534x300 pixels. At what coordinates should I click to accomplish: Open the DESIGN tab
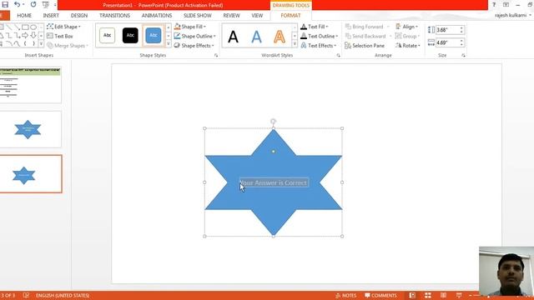[x=79, y=16]
